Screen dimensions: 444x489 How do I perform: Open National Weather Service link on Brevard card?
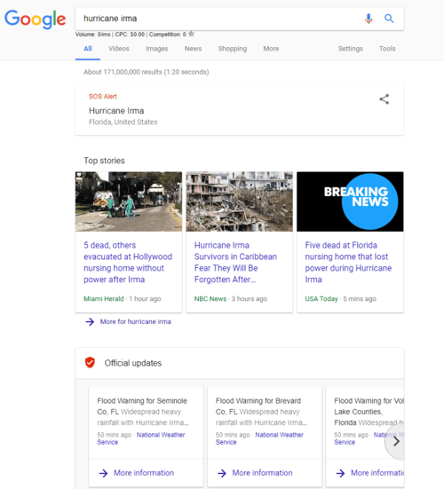(x=259, y=438)
